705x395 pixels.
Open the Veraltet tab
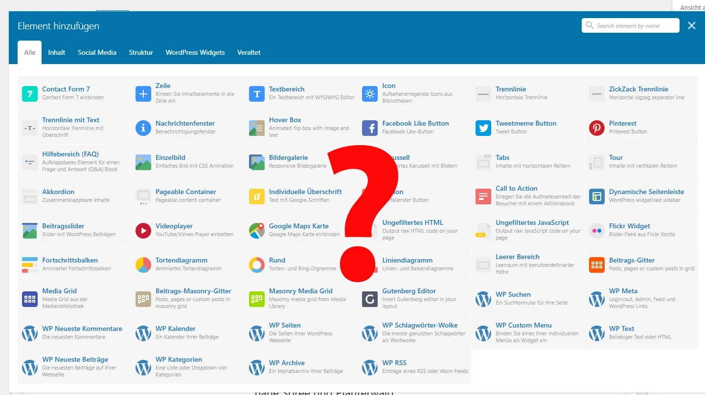[x=249, y=52]
